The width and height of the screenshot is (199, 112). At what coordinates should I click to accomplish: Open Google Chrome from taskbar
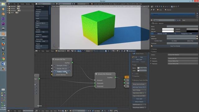click(3, 59)
